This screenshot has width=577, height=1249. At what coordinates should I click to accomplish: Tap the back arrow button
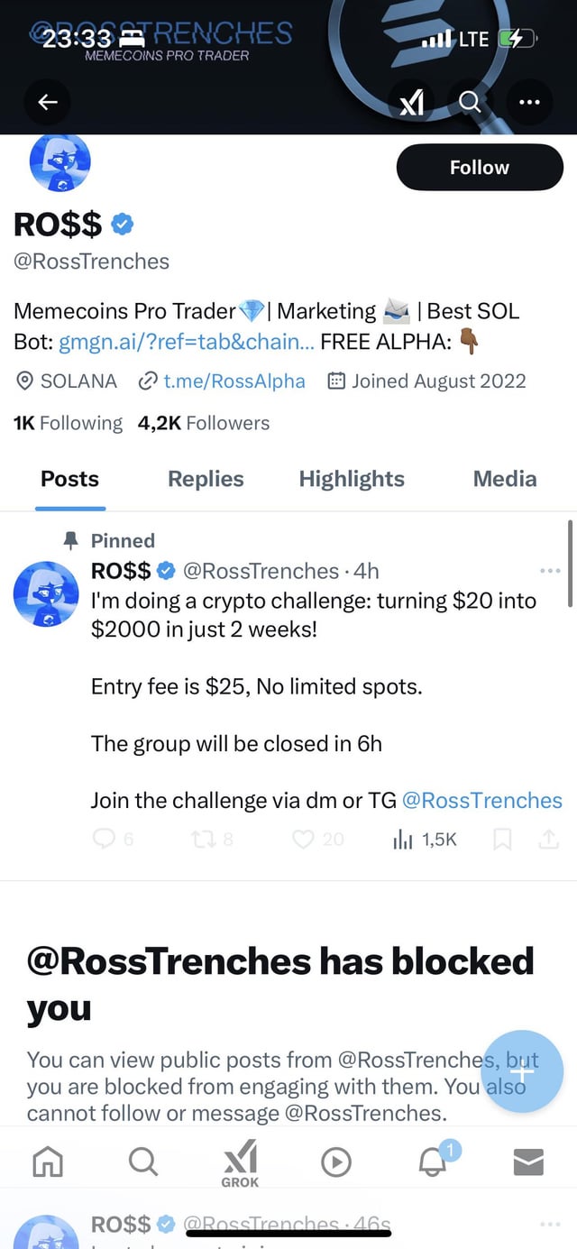tap(47, 103)
